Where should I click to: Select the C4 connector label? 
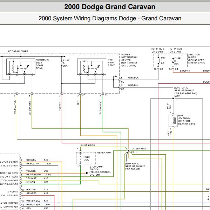[176, 69]
